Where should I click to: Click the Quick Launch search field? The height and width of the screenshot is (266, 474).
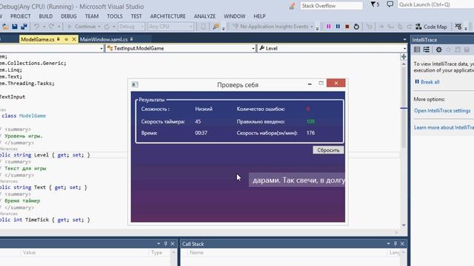click(435, 4)
